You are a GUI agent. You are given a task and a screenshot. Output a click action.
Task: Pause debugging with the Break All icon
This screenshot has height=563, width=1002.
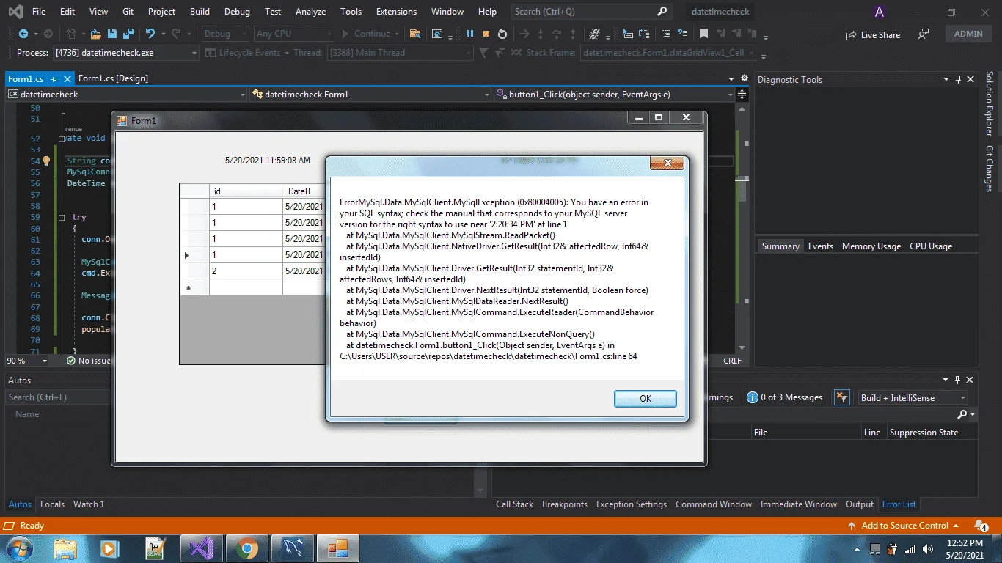[x=469, y=34]
